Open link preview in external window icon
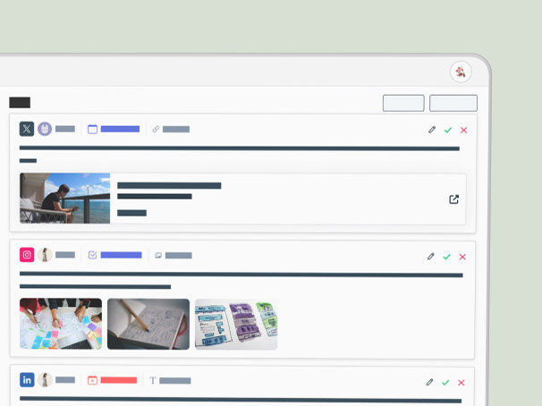This screenshot has width=542, height=406. coord(453,199)
